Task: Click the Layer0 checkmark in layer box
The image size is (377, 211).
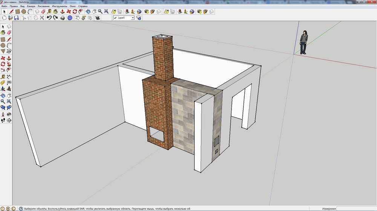Action: (115, 18)
